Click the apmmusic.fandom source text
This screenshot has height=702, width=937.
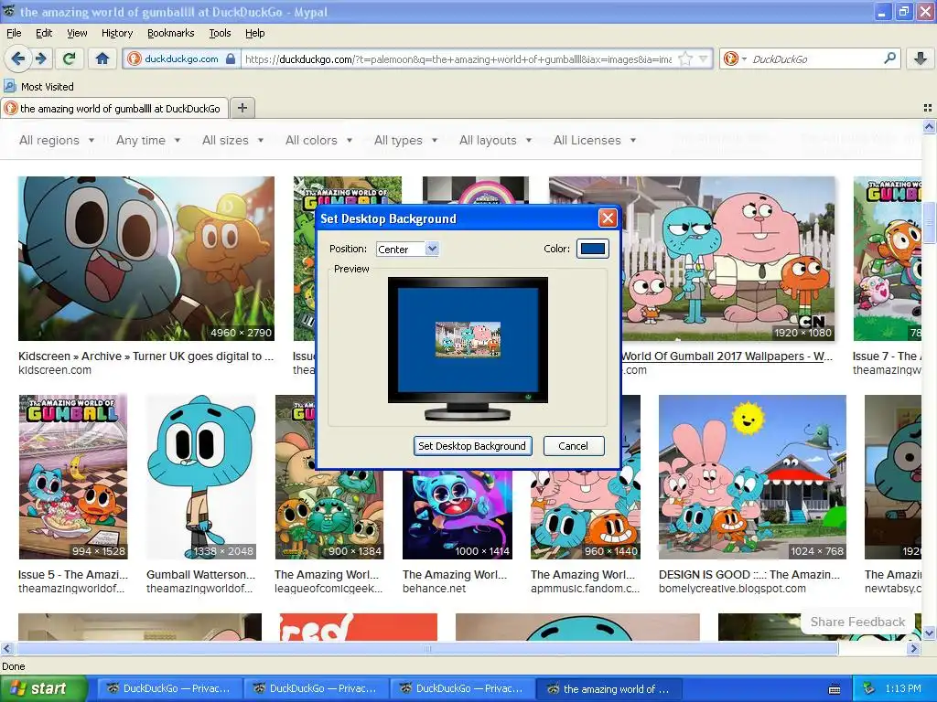(x=585, y=589)
